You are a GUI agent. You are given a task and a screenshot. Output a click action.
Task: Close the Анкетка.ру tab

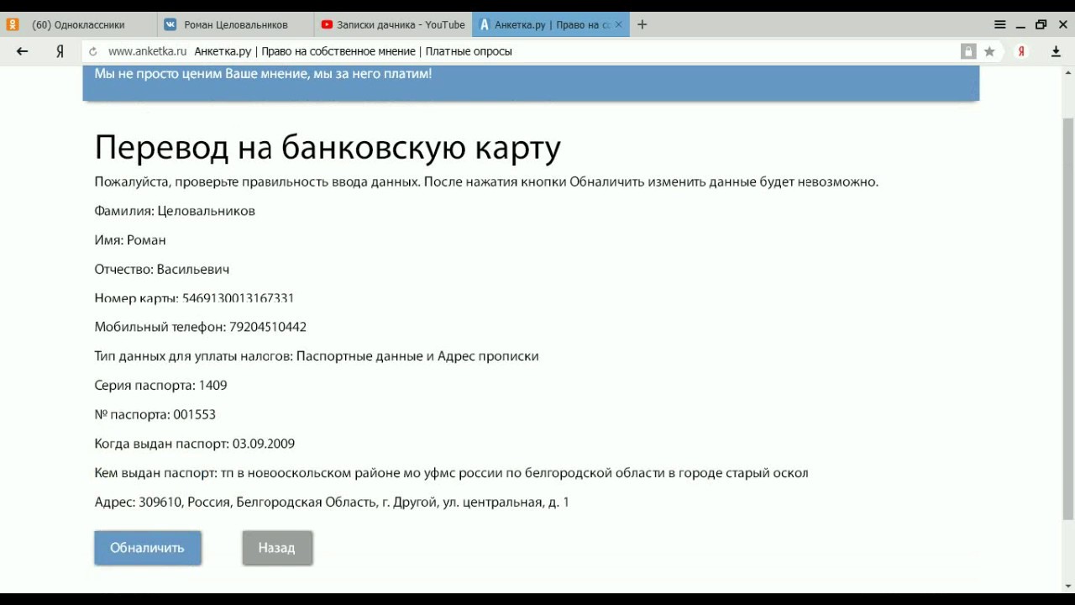pos(620,24)
